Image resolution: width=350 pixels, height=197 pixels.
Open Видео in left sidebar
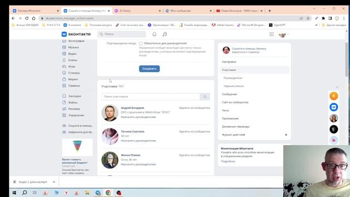[x=69, y=54]
